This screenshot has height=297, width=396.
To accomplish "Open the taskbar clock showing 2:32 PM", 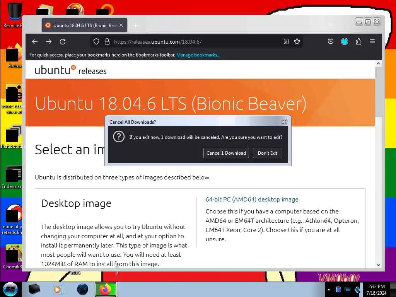I will [x=376, y=290].
